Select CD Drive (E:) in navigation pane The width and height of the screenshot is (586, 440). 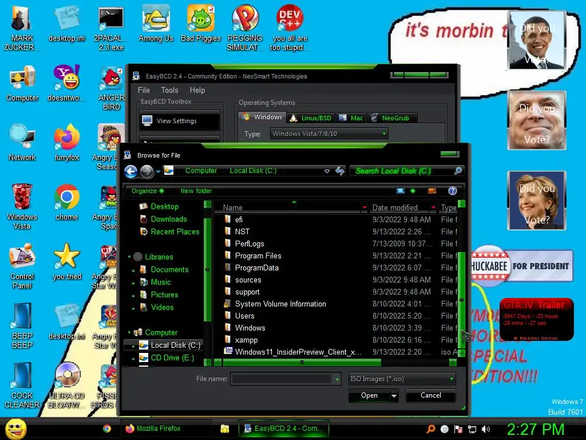tap(172, 357)
